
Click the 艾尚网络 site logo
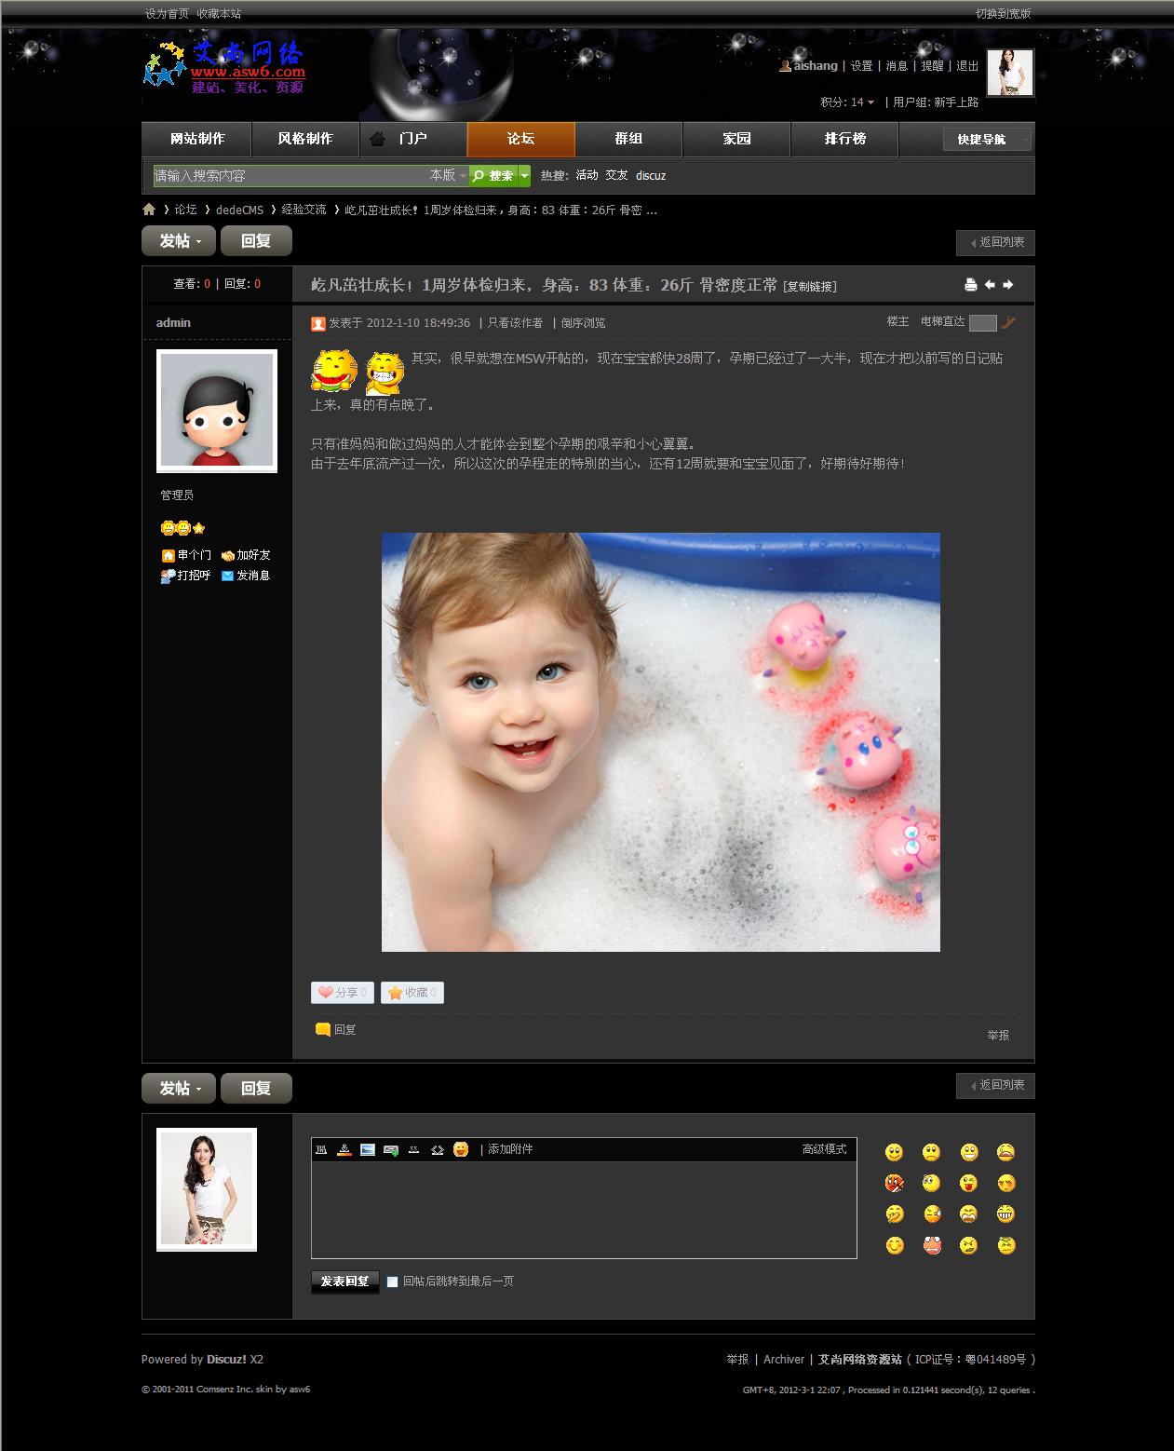pyautogui.click(x=224, y=67)
